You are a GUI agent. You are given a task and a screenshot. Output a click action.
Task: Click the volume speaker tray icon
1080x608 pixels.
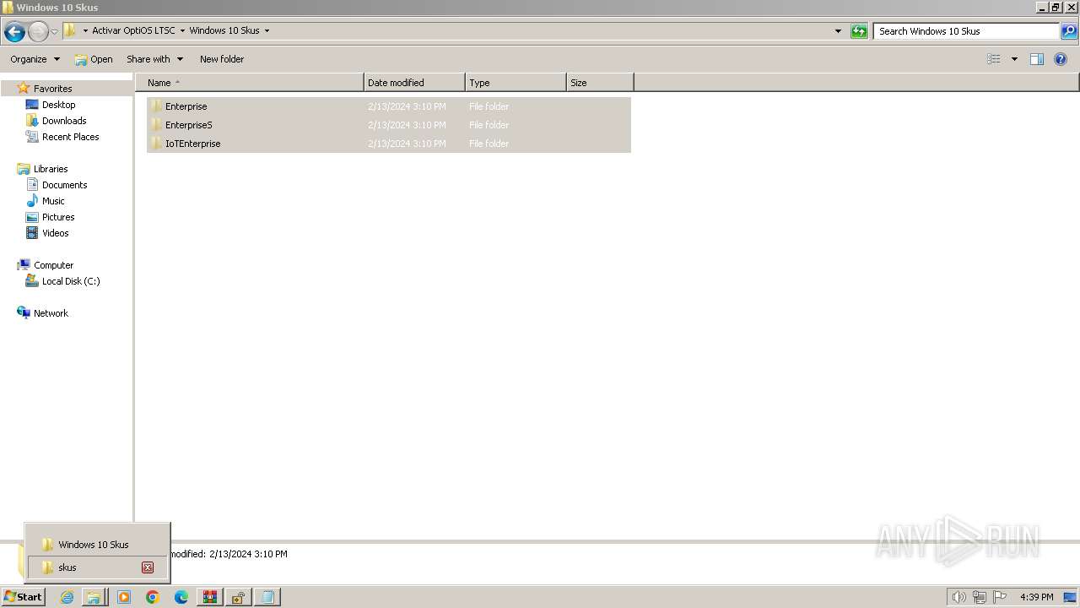point(958,597)
